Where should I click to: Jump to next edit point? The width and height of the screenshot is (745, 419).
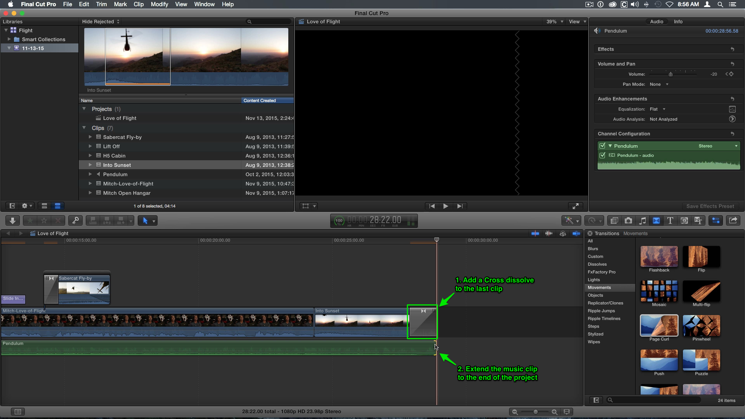click(x=459, y=206)
